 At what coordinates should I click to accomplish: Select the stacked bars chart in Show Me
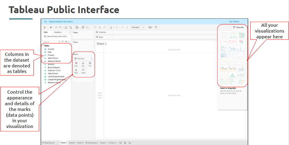[x=232, y=49]
